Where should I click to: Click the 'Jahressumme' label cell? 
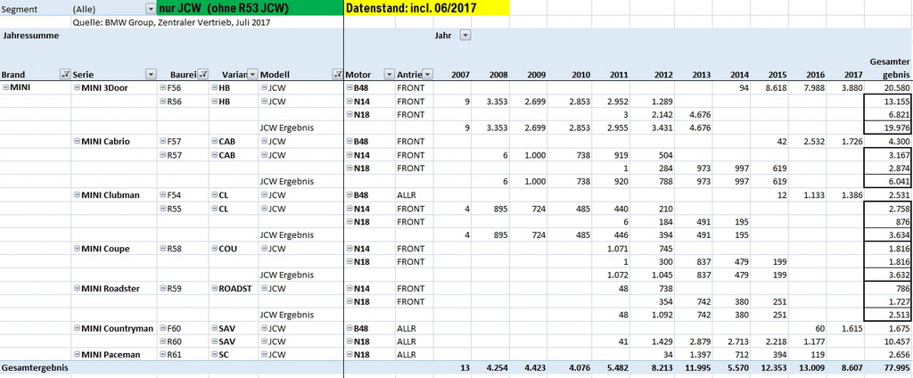click(30, 36)
